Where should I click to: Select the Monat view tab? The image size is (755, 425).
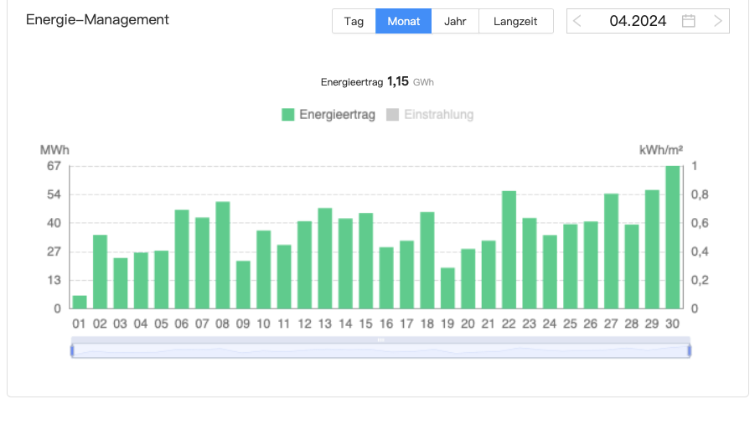click(x=403, y=21)
